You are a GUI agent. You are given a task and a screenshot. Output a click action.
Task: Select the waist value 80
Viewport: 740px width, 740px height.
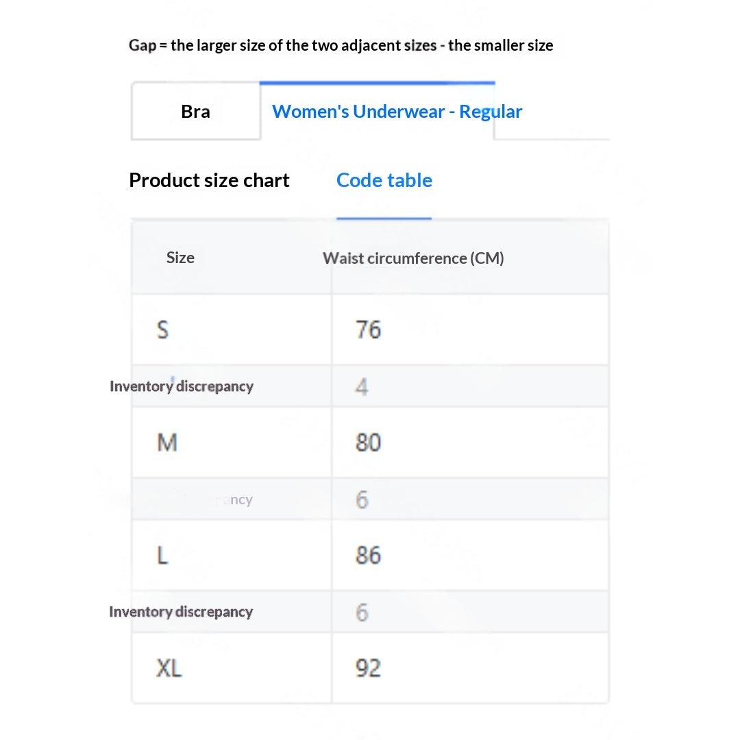368,443
